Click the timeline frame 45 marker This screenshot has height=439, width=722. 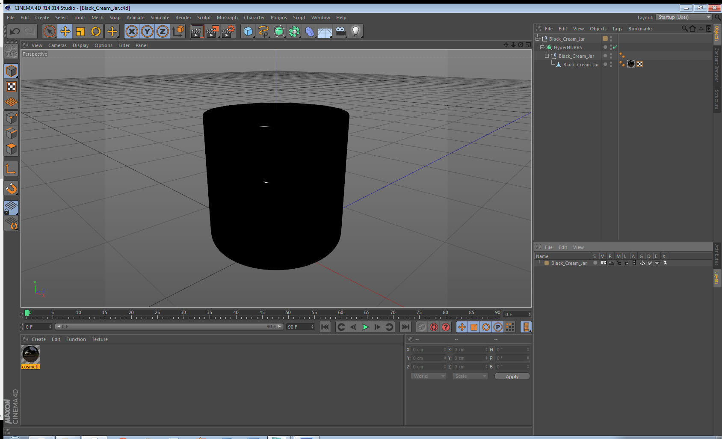pos(262,313)
